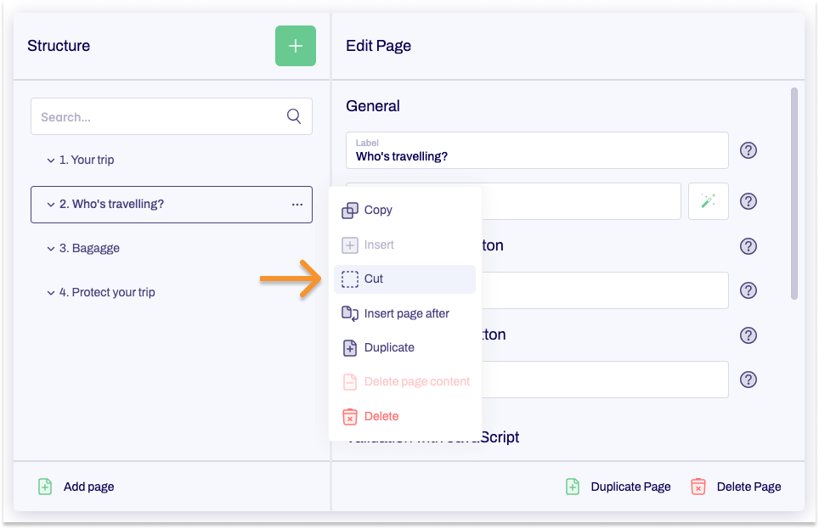This screenshot has width=819, height=529.
Task: Click the question mark beside Next button heading
Action: [748, 246]
